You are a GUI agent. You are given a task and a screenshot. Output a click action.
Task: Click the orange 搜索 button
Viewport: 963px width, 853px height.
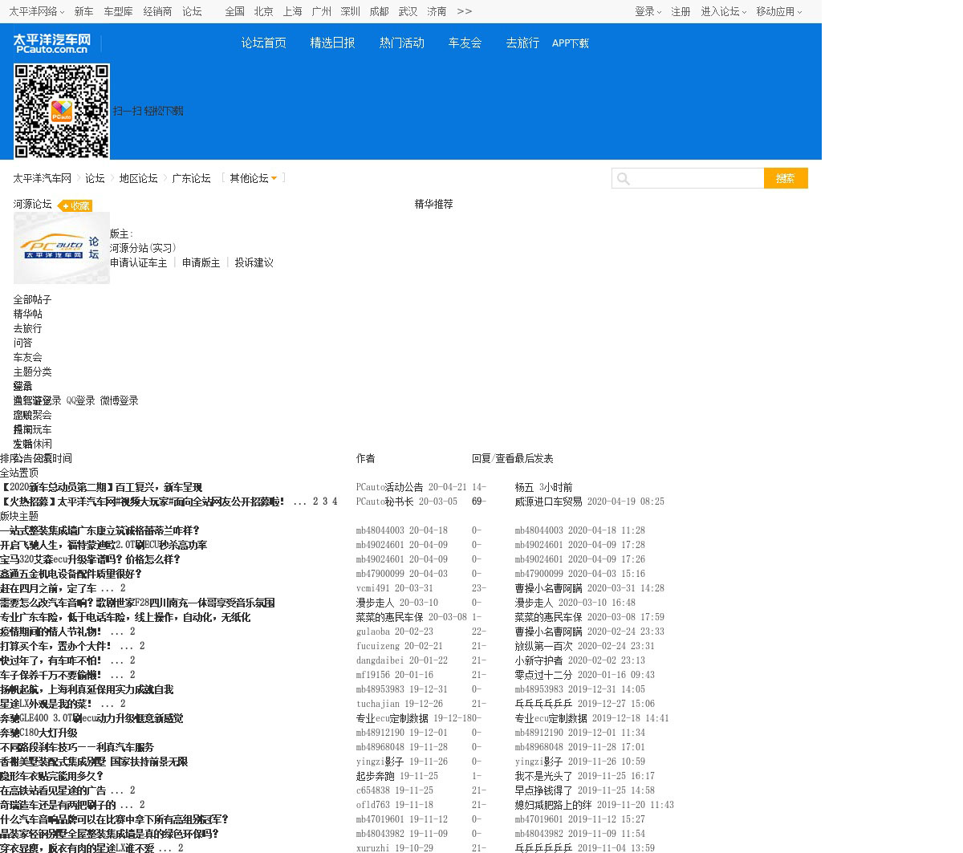tap(786, 178)
